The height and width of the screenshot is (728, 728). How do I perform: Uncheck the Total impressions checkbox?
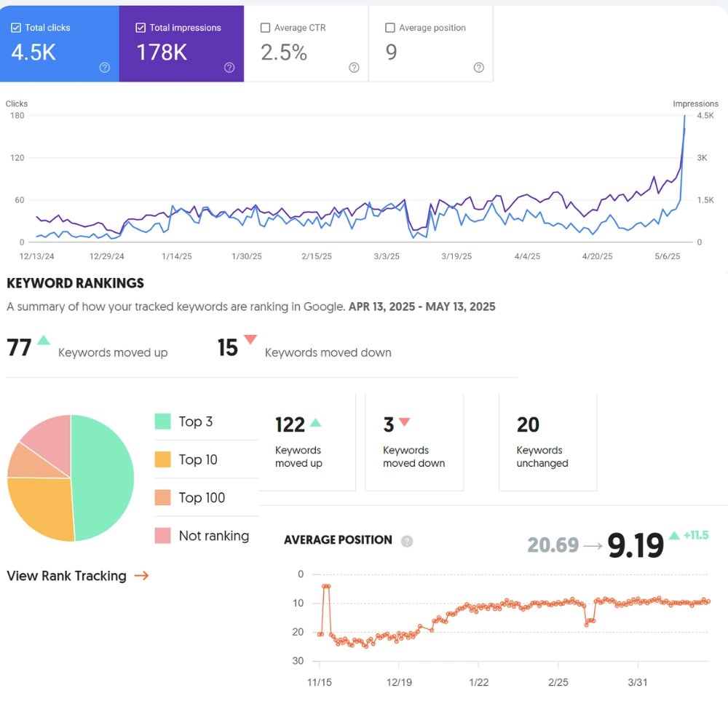pos(141,28)
